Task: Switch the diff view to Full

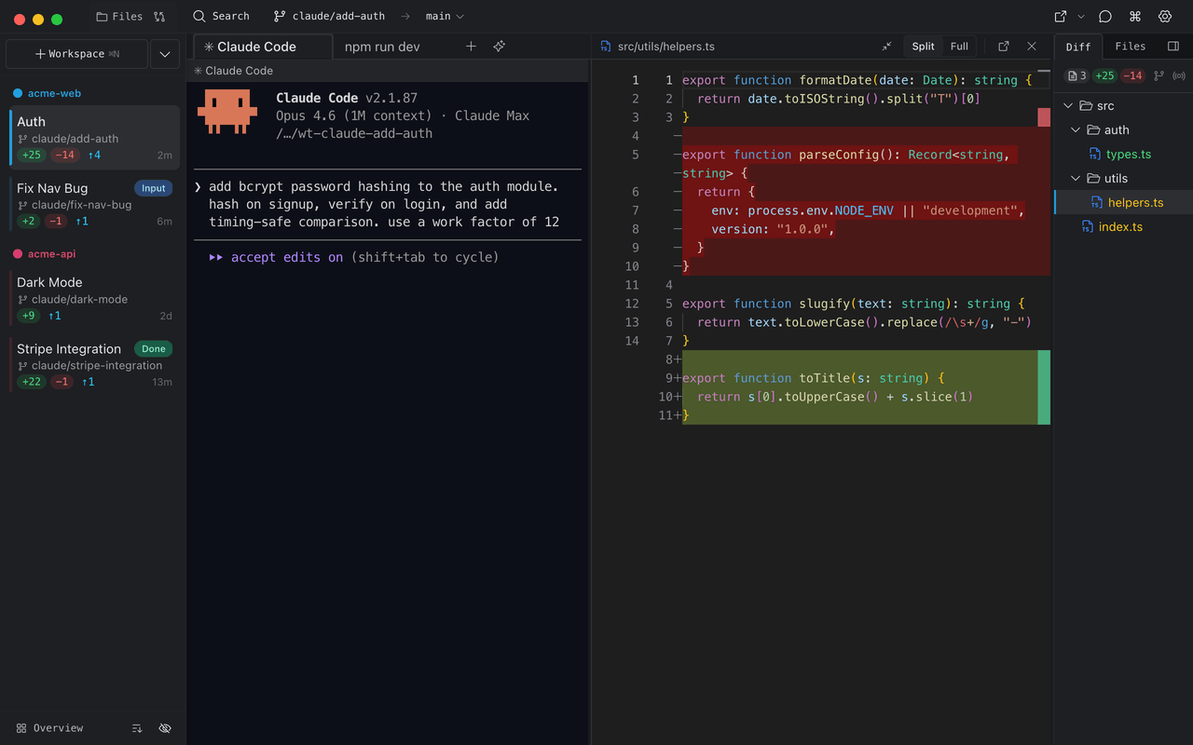Action: point(959,46)
